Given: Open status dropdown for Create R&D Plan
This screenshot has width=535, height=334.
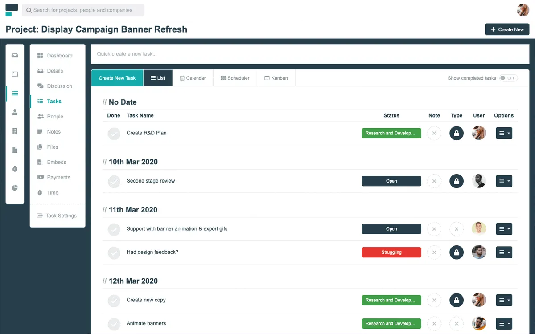Looking at the screenshot, I should pos(391,133).
